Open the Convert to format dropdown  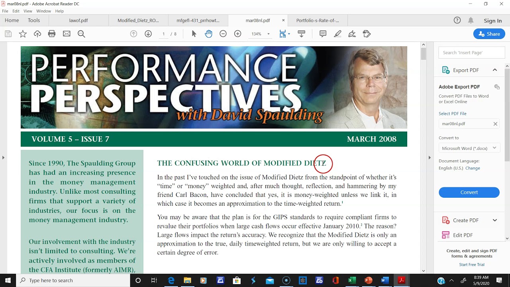469,148
